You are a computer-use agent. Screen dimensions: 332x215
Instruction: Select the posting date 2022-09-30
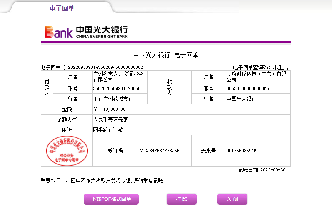[x=273, y=170]
